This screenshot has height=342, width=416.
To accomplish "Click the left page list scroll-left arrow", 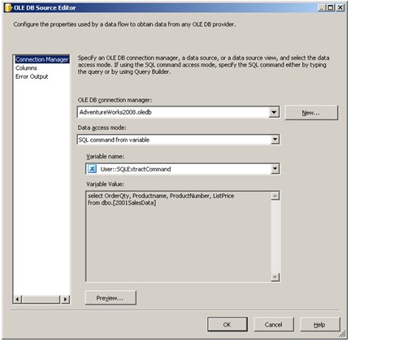I will (x=18, y=299).
